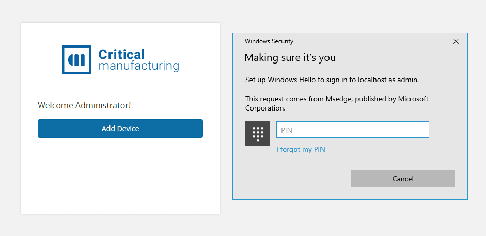
Task: Click the PIN keypad icon
Action: 258,134
